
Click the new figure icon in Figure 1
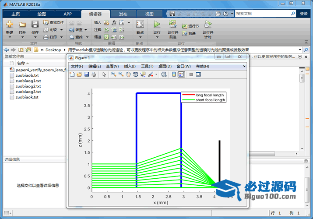[x=72, y=74]
